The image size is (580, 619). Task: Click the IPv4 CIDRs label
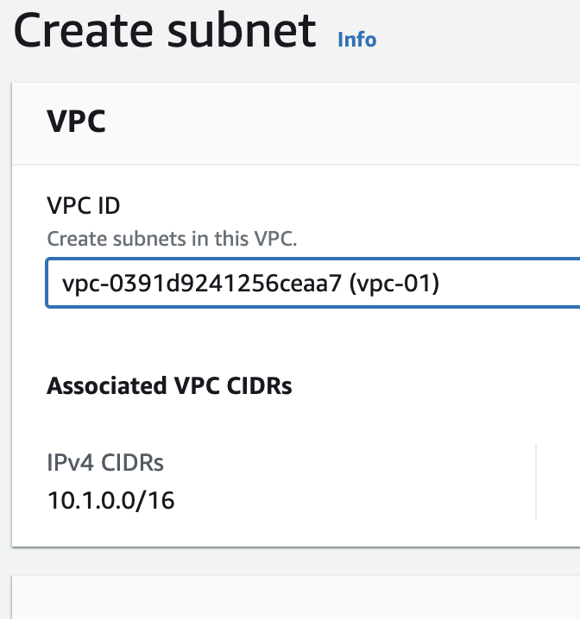point(105,463)
